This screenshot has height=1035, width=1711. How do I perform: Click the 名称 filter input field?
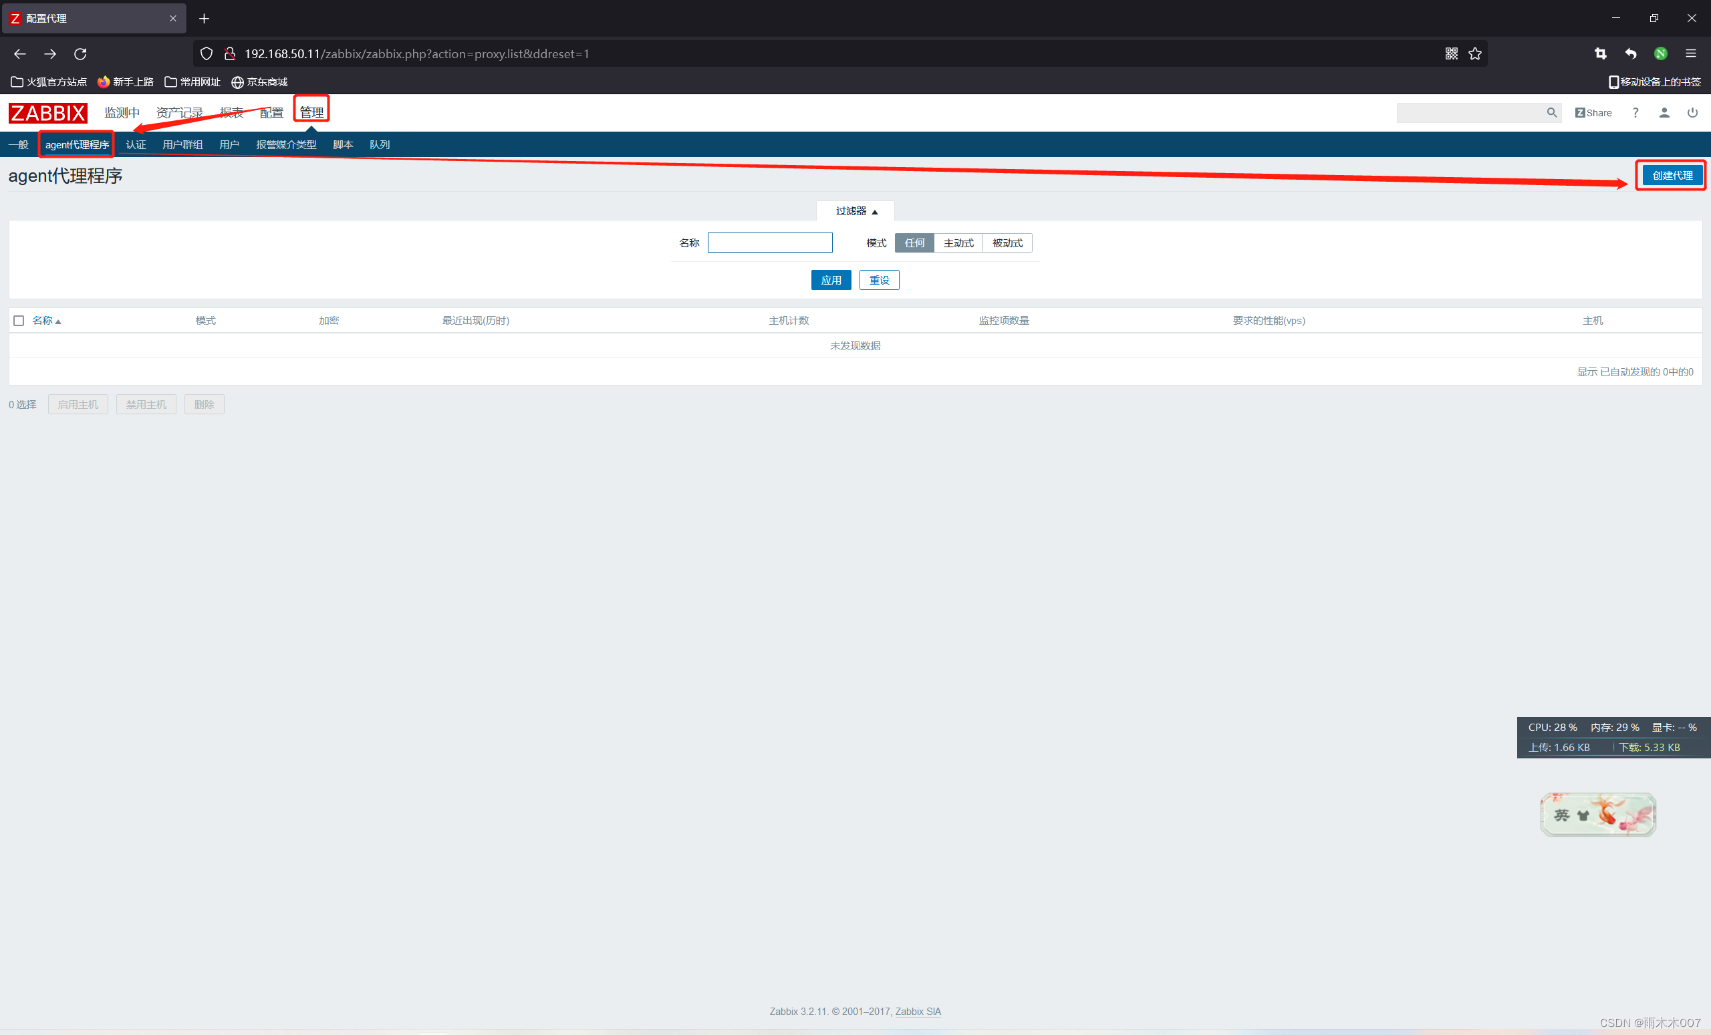pos(769,243)
